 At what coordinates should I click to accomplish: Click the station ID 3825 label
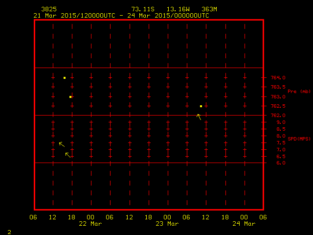(x=49, y=9)
